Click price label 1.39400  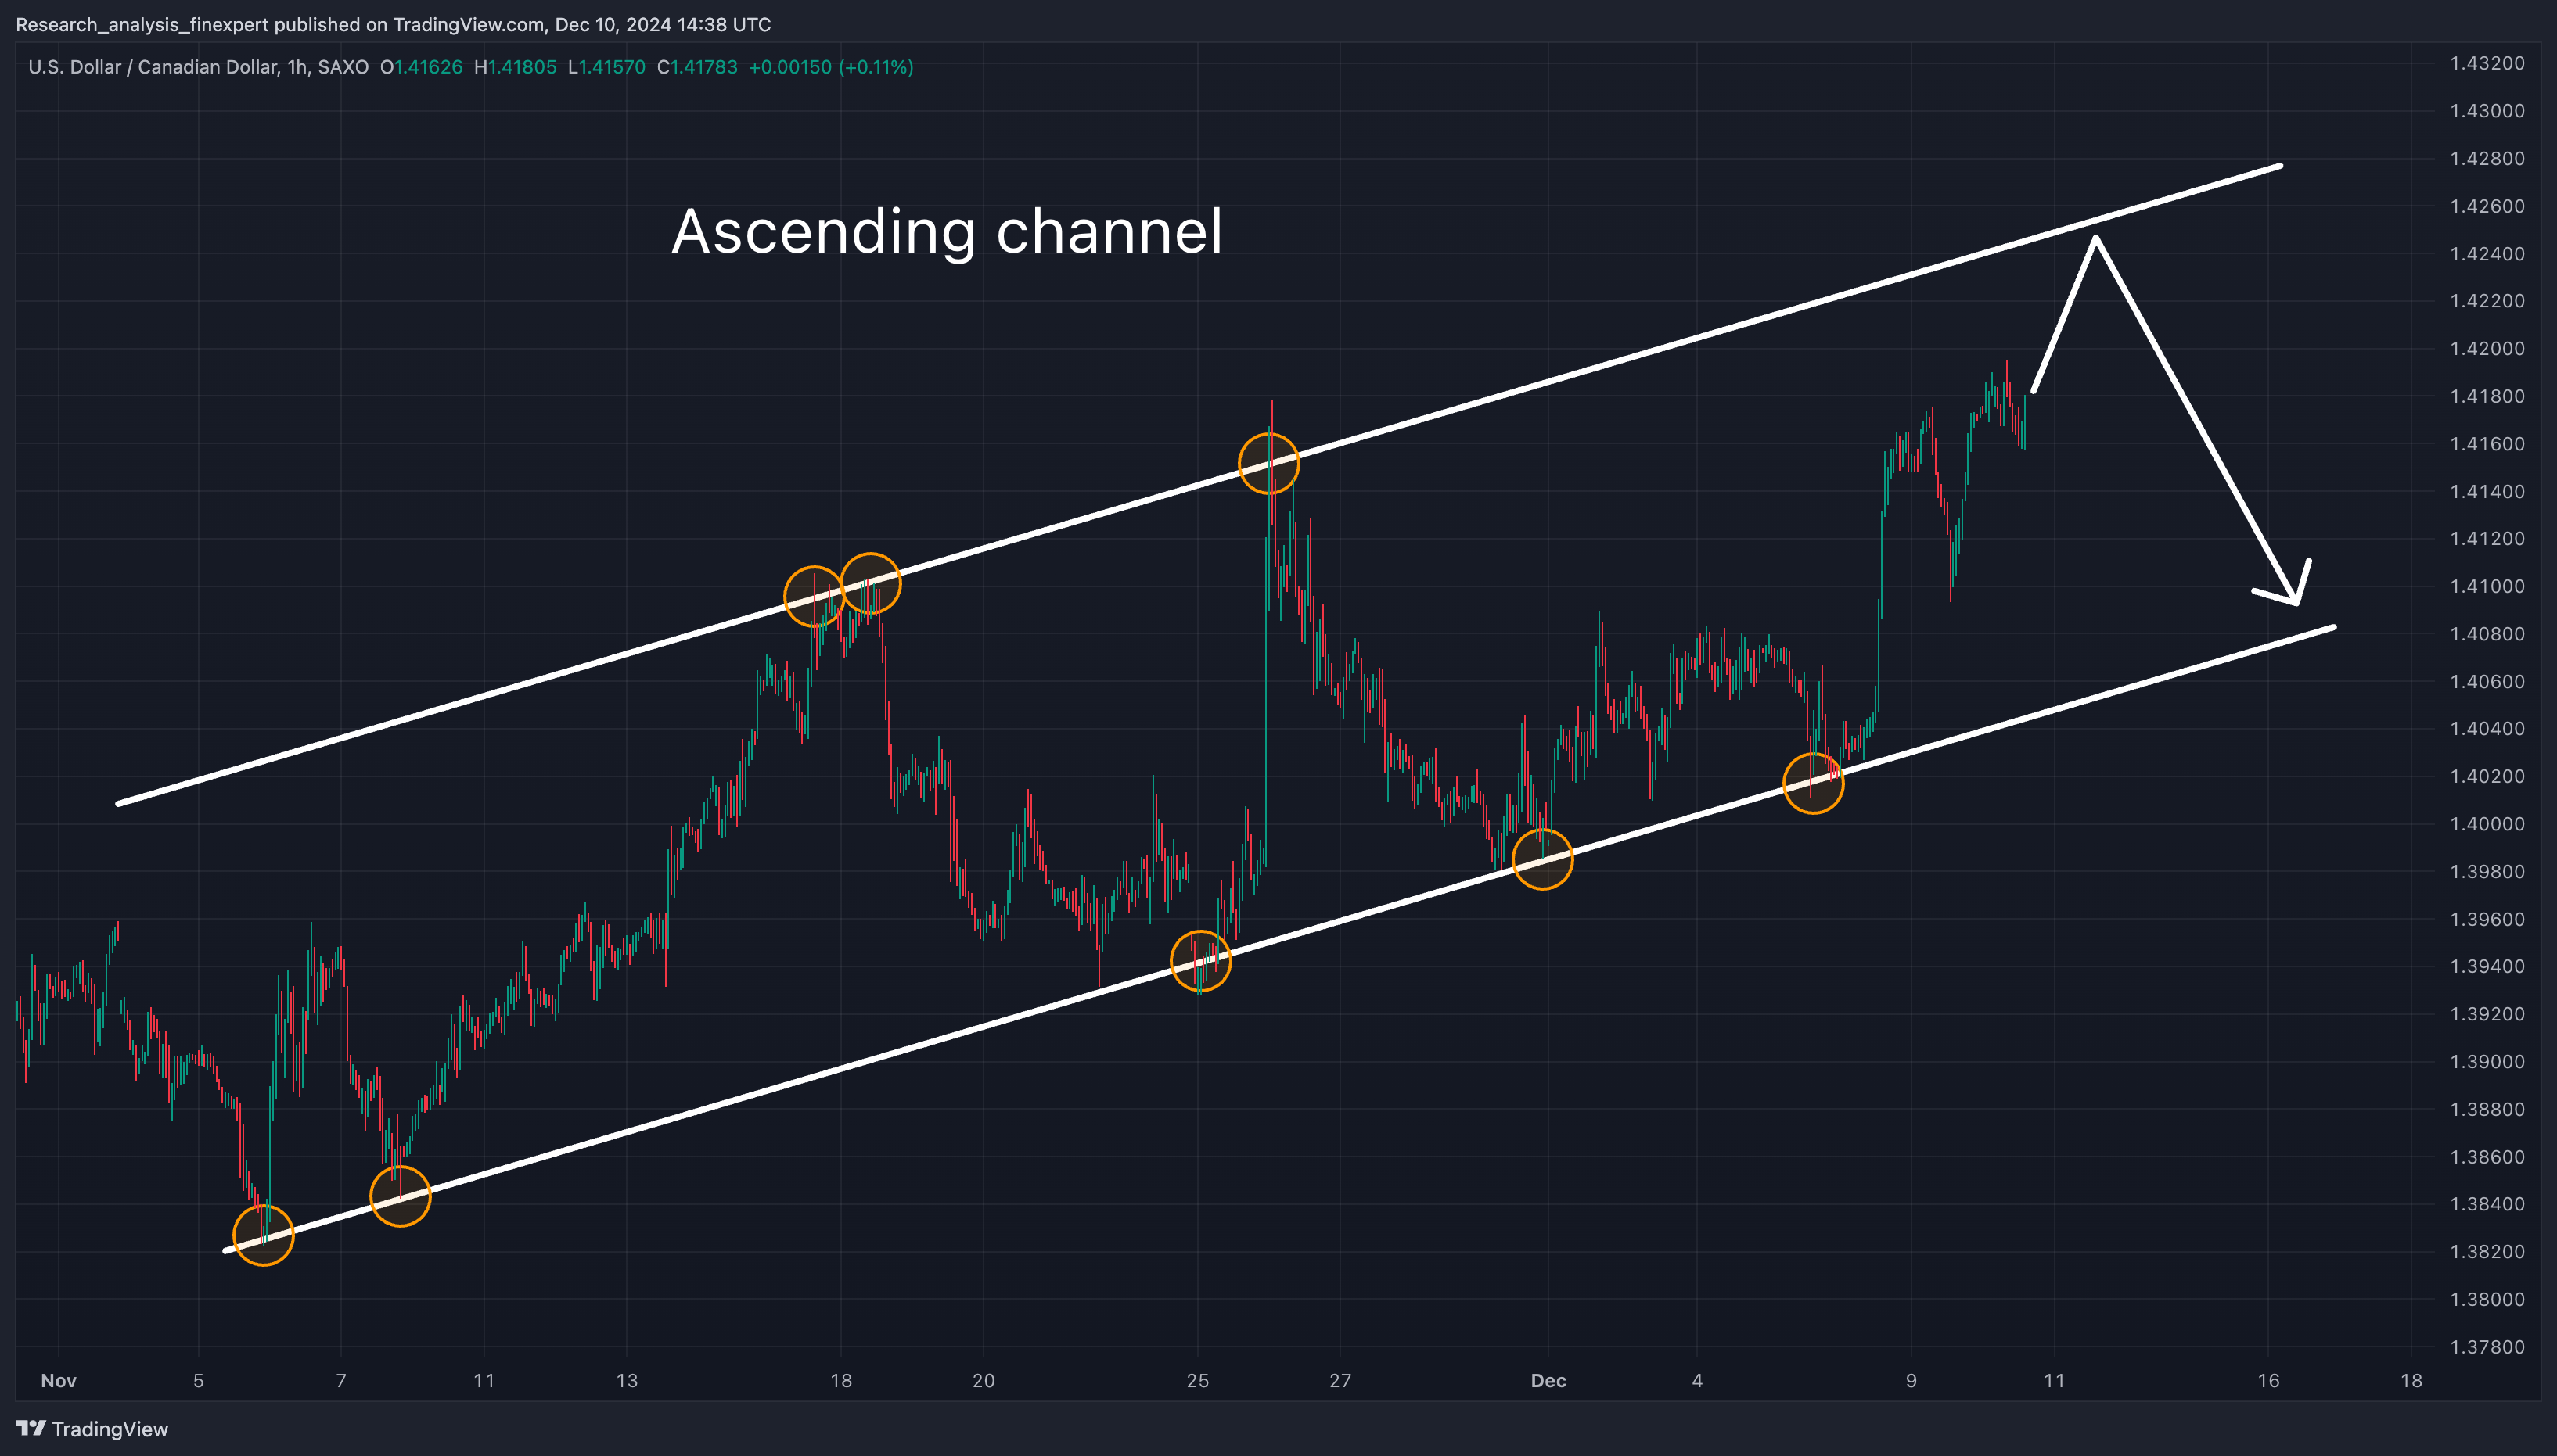point(2487,966)
